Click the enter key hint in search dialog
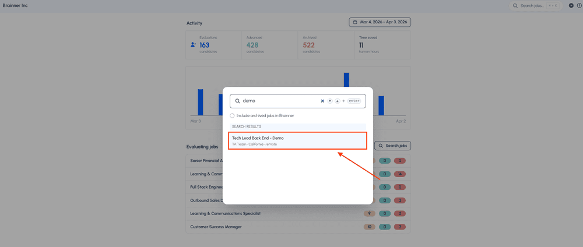 point(354,101)
